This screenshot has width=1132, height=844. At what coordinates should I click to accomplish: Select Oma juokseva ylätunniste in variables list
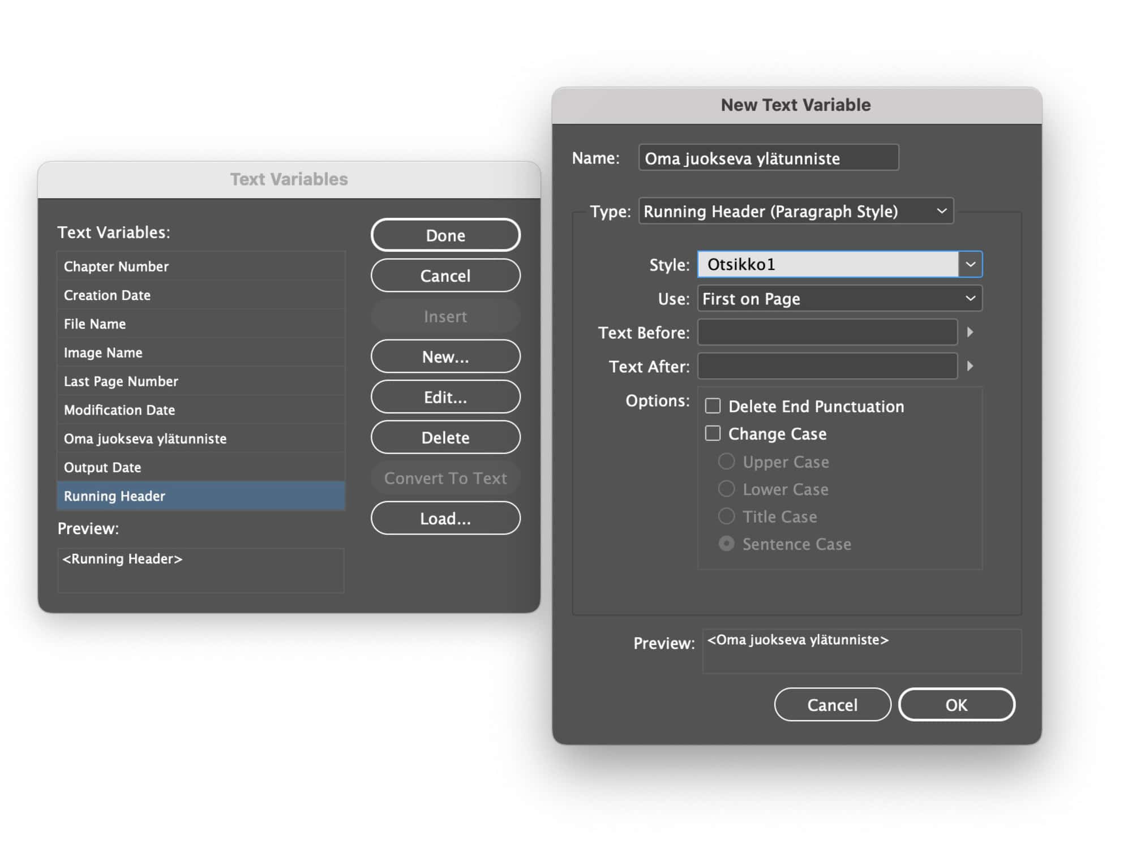point(201,438)
